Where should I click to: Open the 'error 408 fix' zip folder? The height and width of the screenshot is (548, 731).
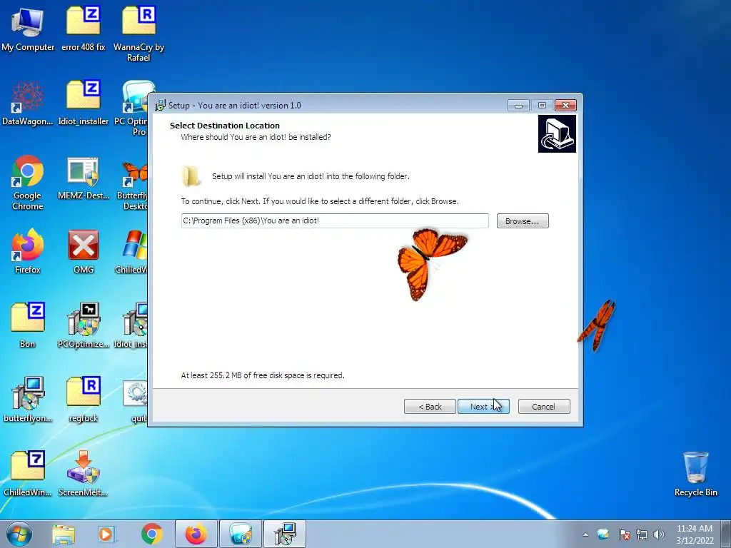click(84, 28)
